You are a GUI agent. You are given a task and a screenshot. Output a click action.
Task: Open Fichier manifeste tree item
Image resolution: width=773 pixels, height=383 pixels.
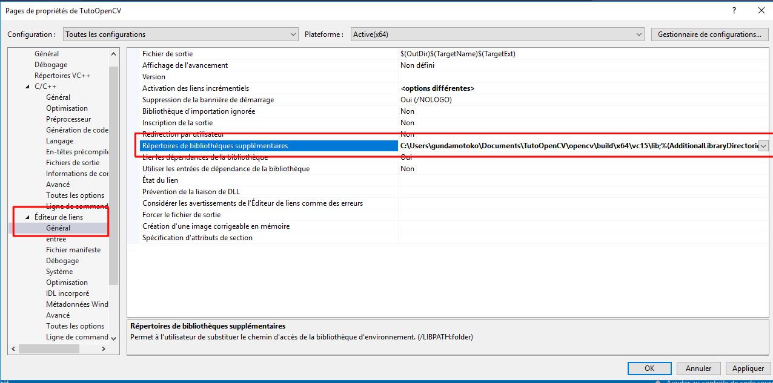coord(73,250)
